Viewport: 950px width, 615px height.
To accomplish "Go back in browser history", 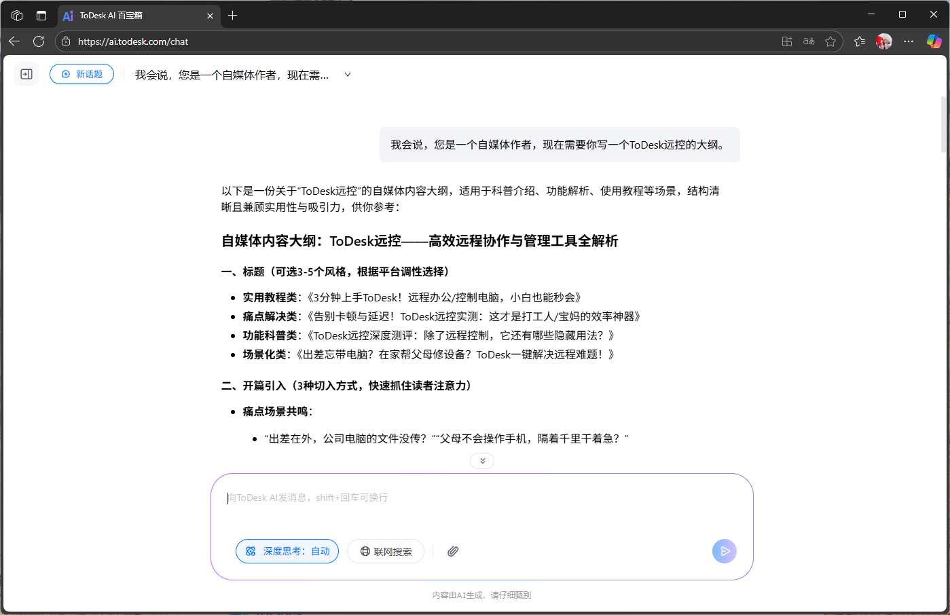I will pos(14,41).
